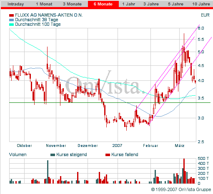Click the Durchschnitt 100 Tage legend text
This screenshot has width=213, height=194.
tap(38, 24)
